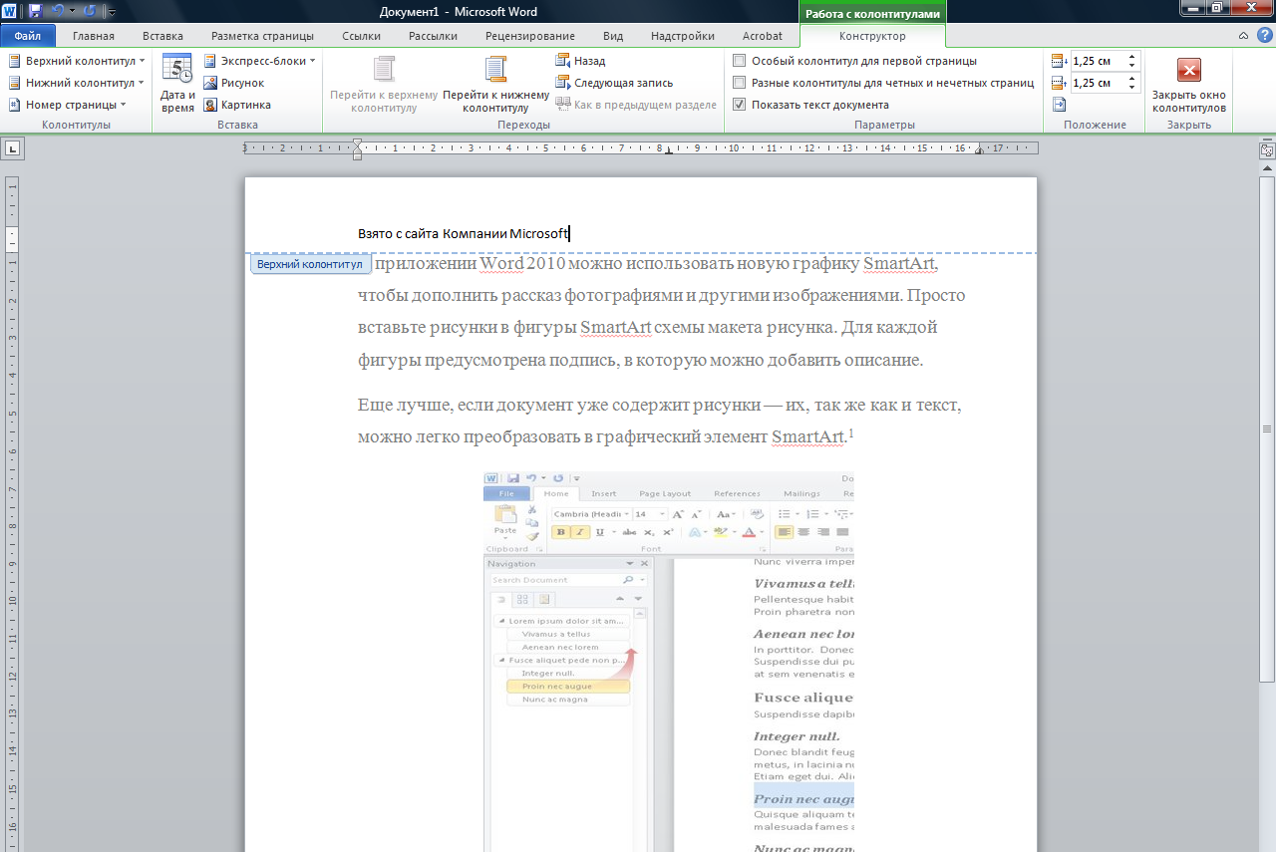Increase footer distance from bottom
Viewport: 1276px width, 852px height.
[x=1131, y=79]
